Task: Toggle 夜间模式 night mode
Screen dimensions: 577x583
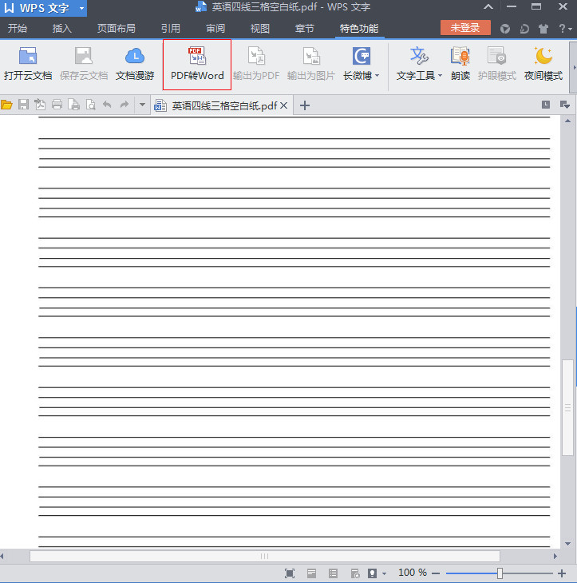Action: 543,65
